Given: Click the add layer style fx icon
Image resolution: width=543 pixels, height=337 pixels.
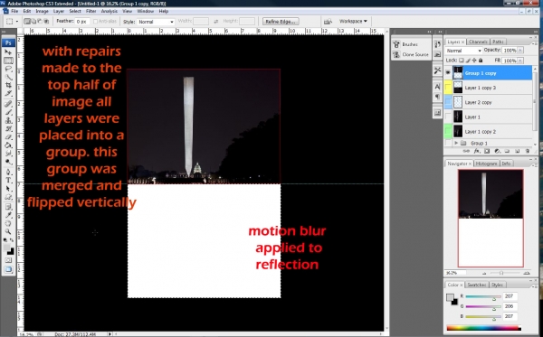Looking at the screenshot, I should click(477, 151).
